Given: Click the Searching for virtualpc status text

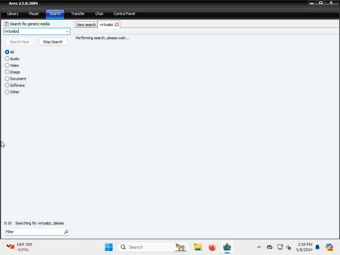Looking at the screenshot, I should click(40, 223).
